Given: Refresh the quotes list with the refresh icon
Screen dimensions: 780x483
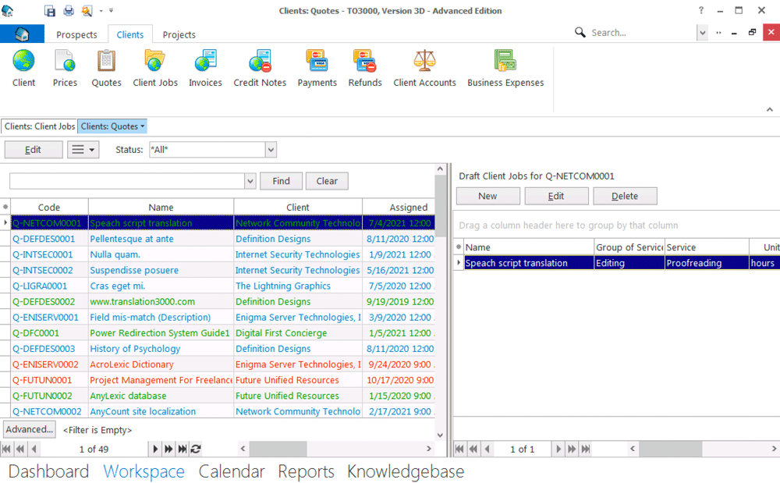Looking at the screenshot, I should tap(196, 449).
